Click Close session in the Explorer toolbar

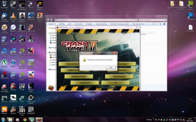(78, 24)
